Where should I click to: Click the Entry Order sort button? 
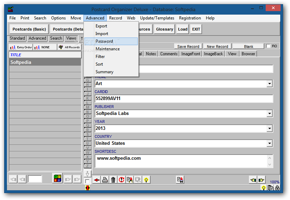pyautogui.click(x=21, y=47)
